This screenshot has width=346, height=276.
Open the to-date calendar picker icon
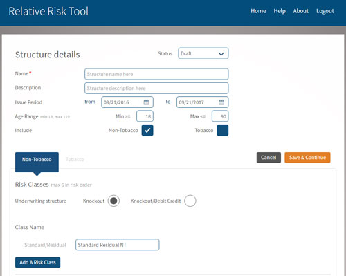point(221,102)
